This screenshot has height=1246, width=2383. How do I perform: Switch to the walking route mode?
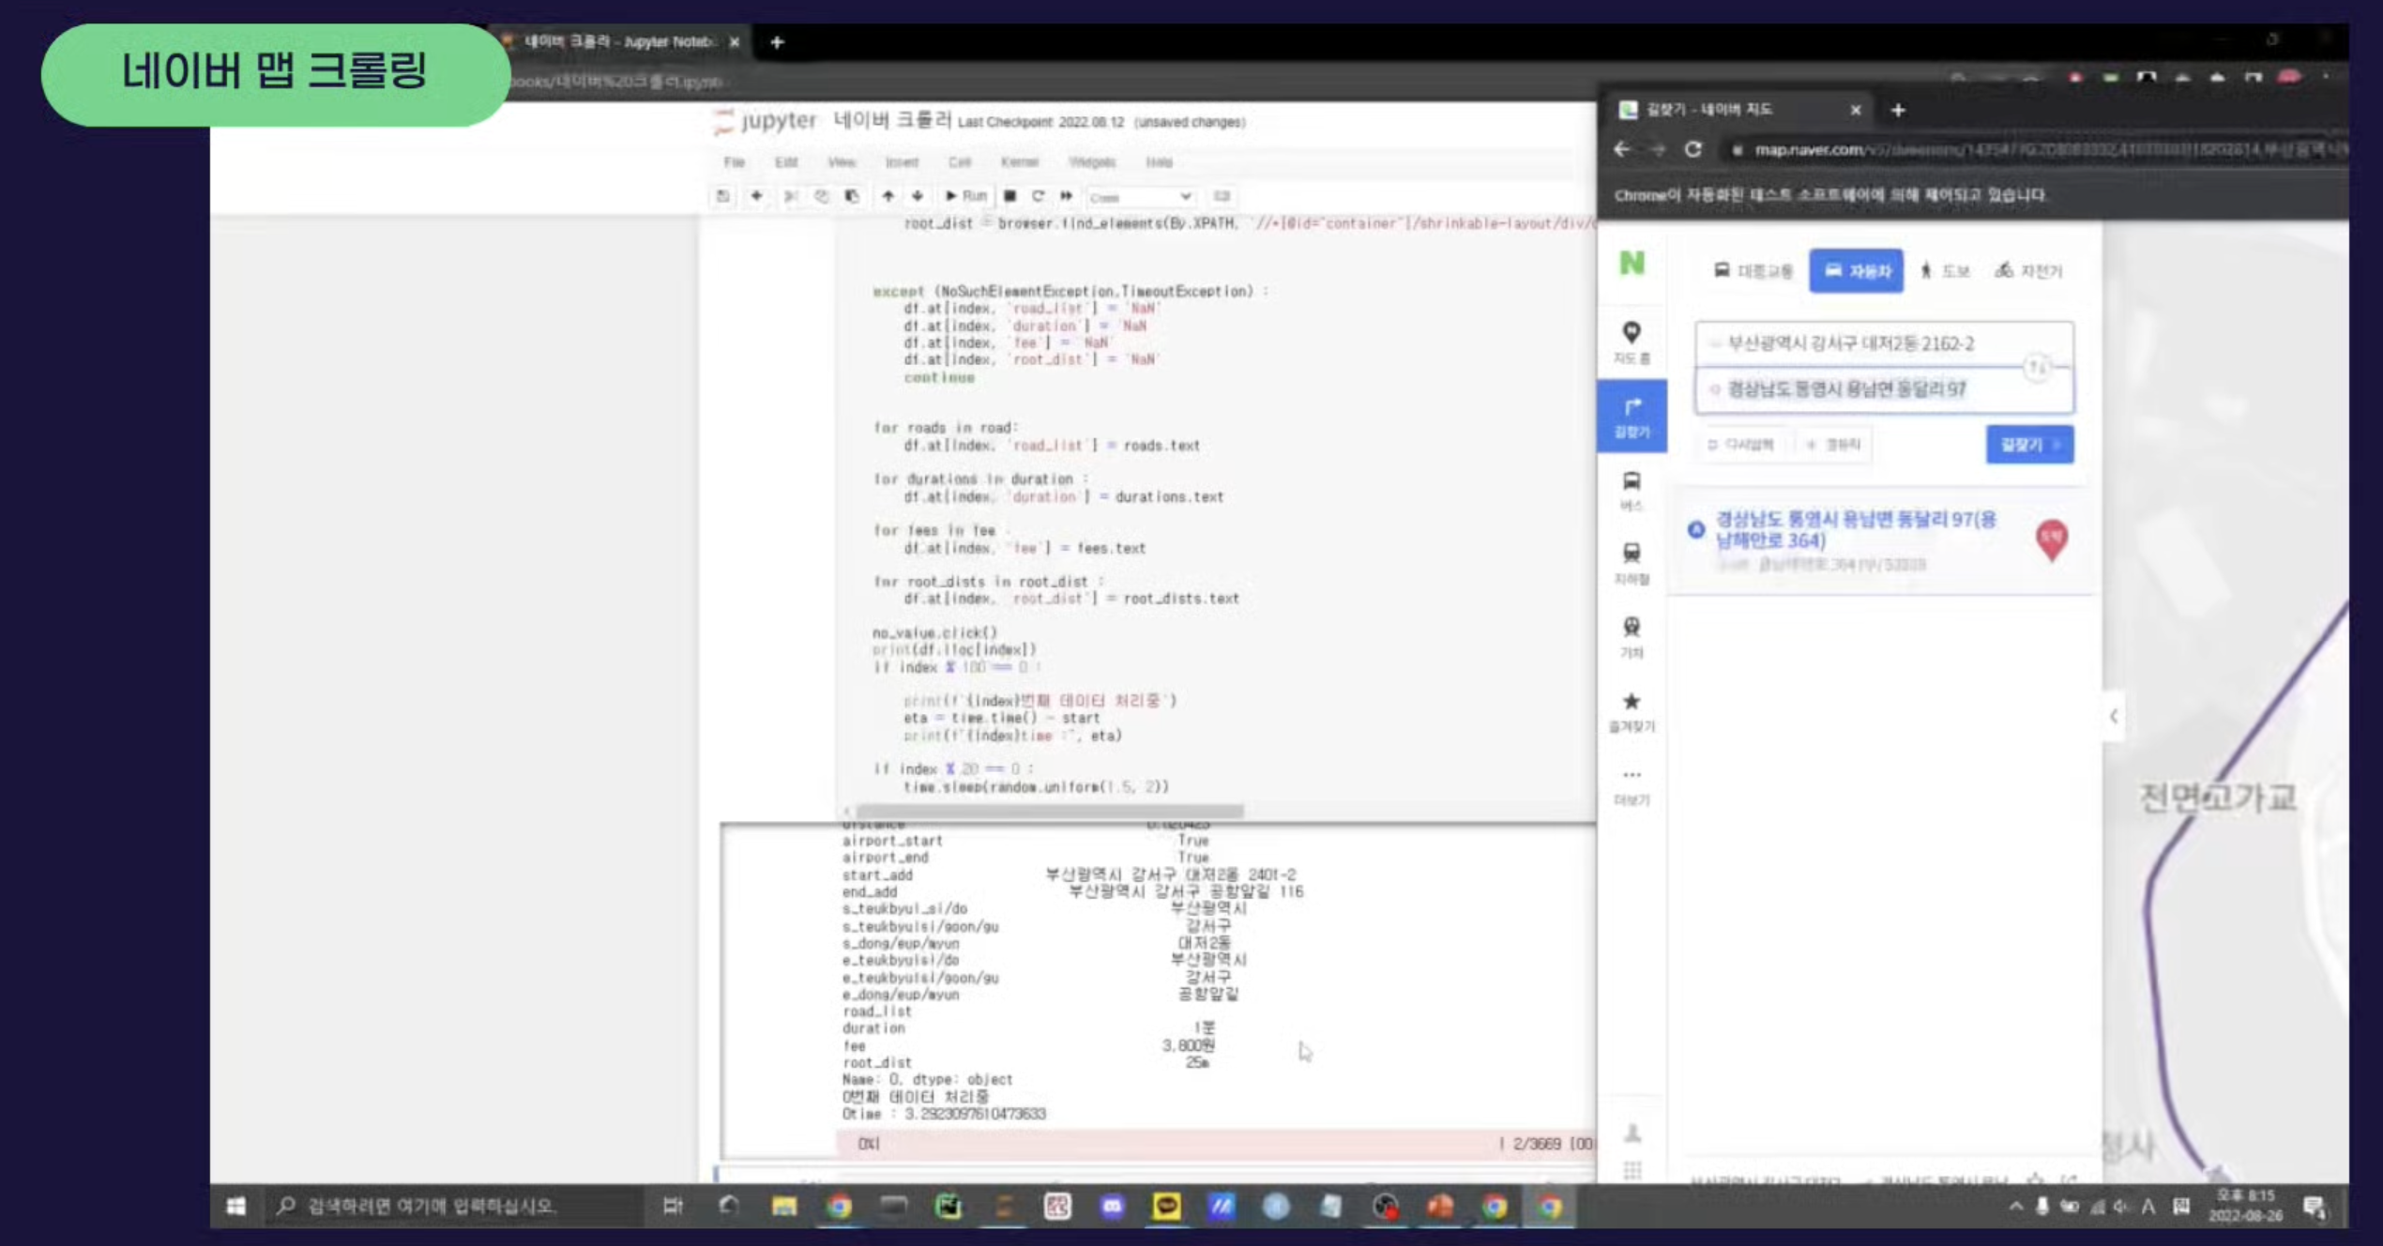click(1944, 271)
